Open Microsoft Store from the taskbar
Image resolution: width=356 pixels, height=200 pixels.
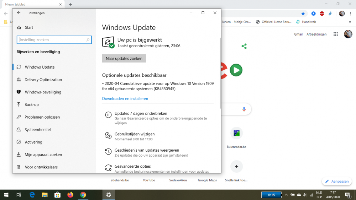click(57, 195)
